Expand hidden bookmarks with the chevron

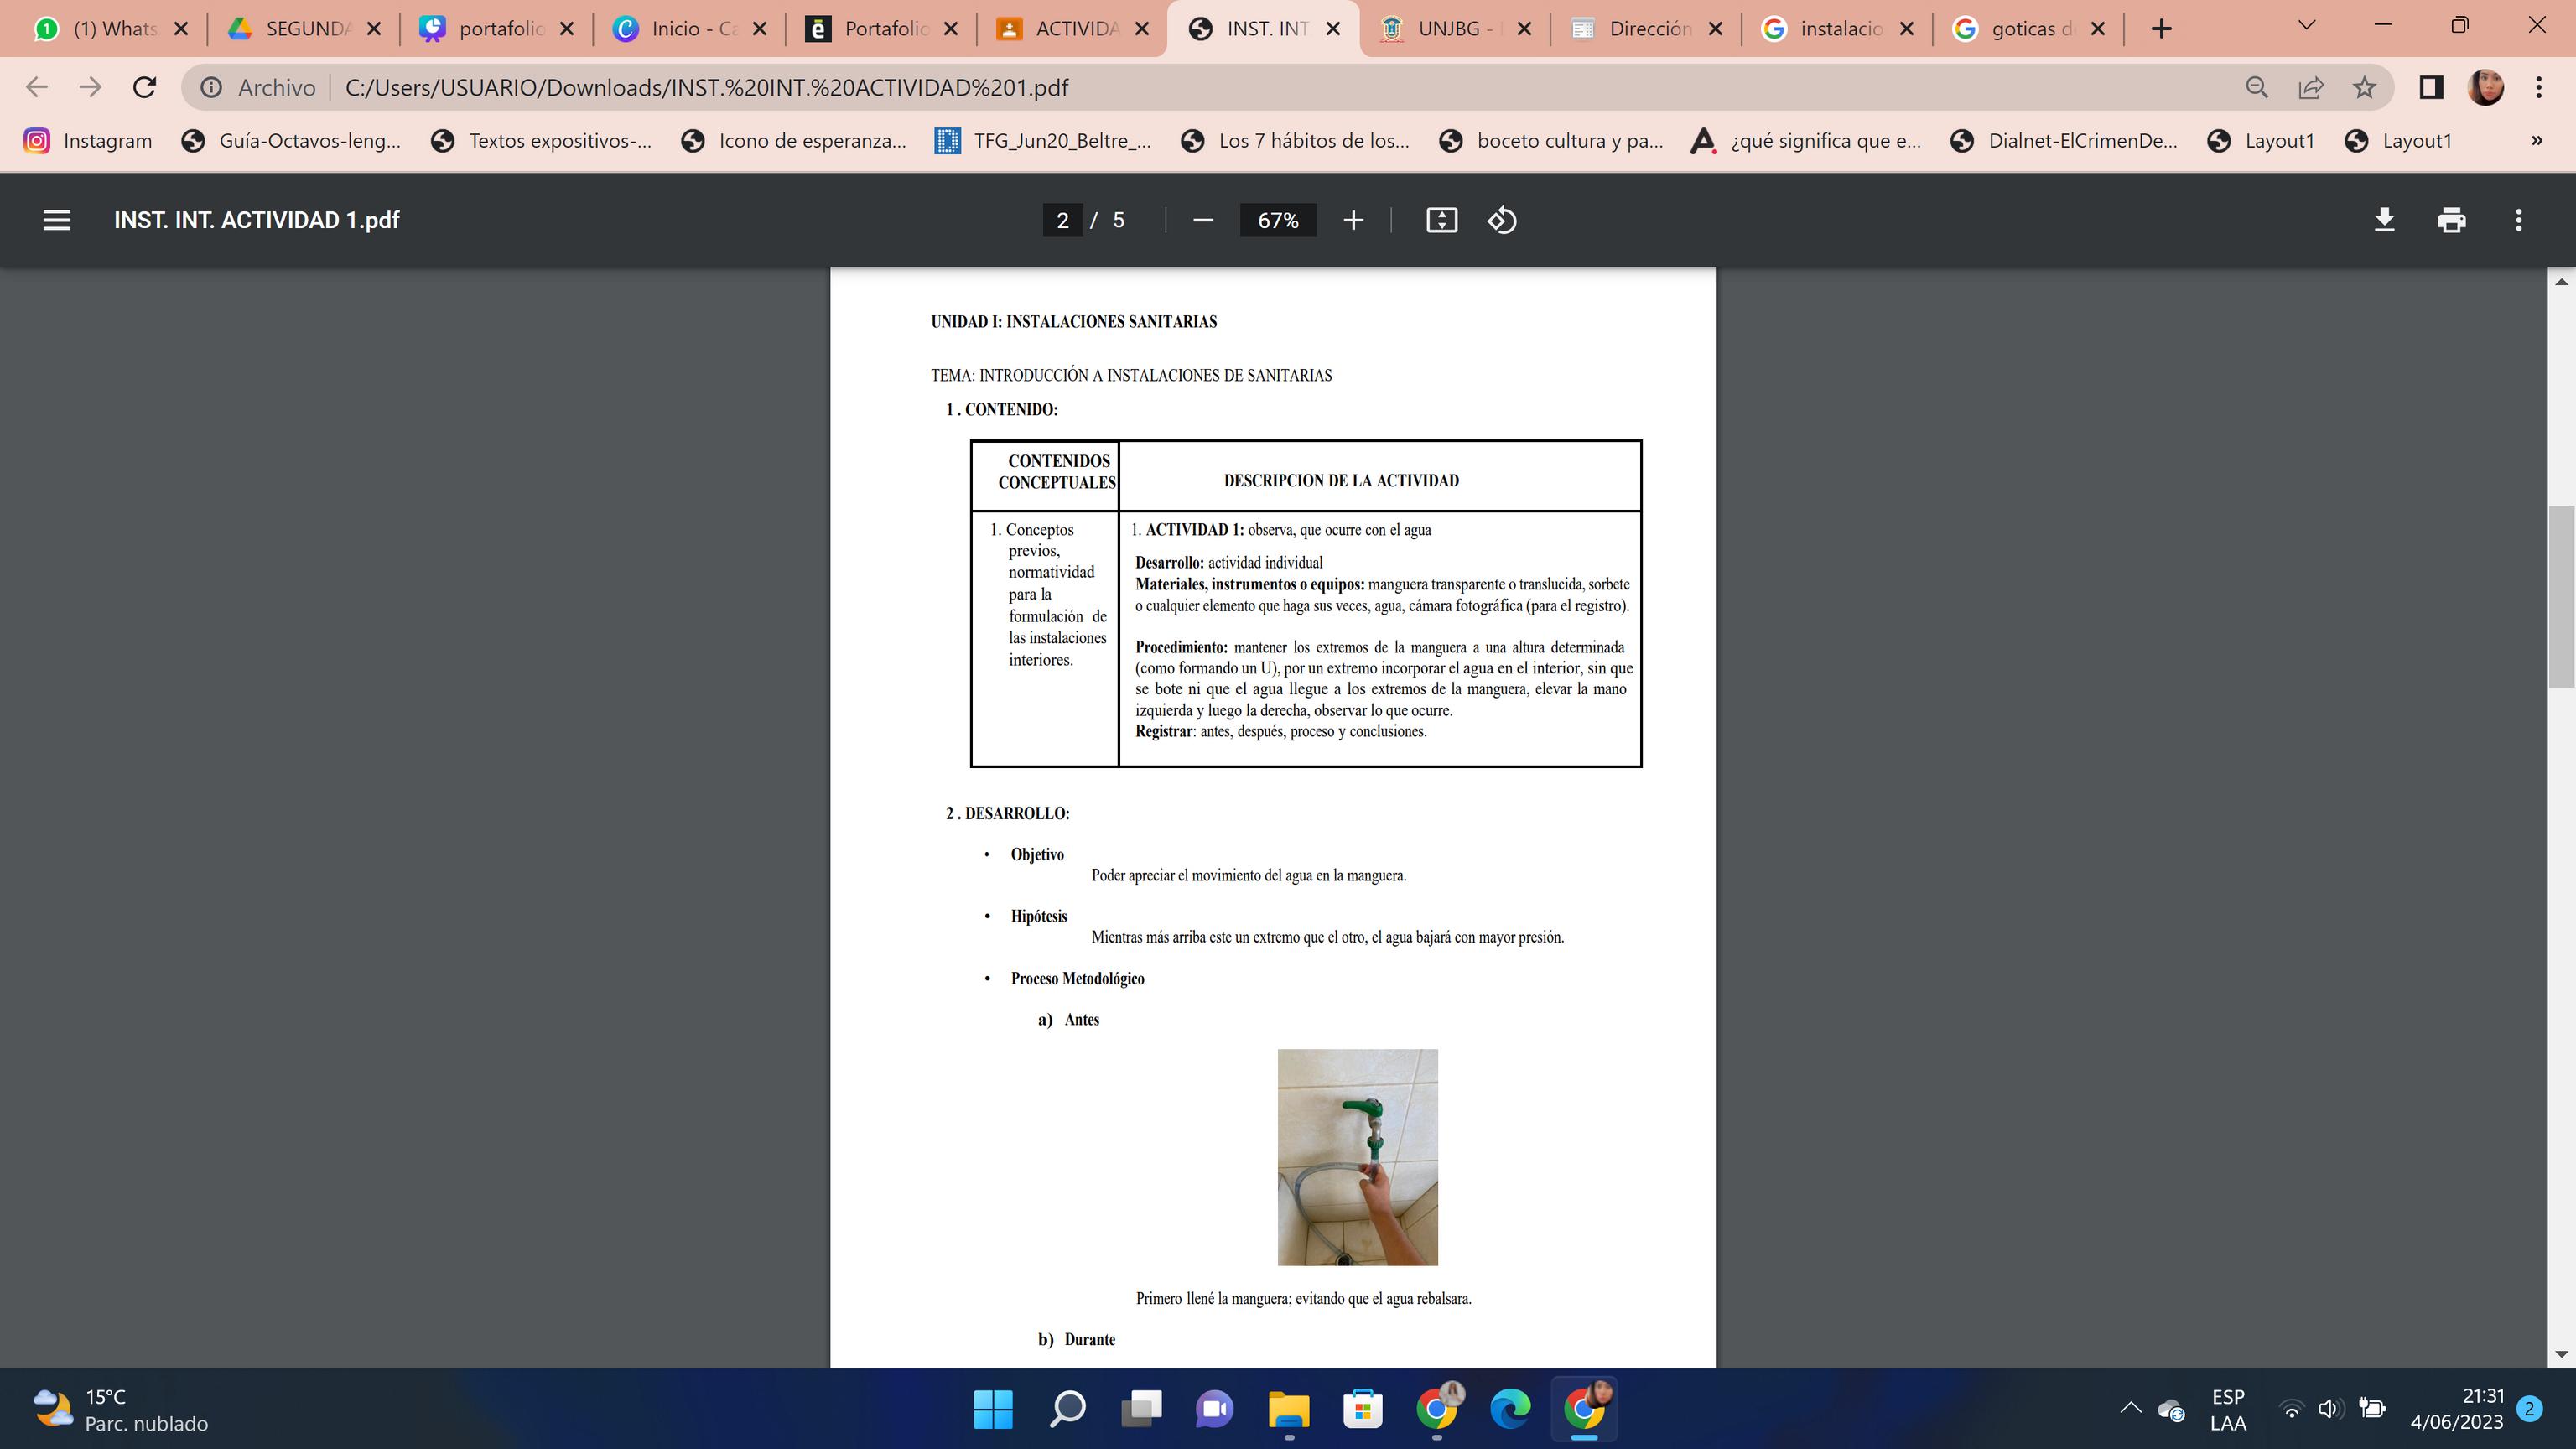(2536, 141)
